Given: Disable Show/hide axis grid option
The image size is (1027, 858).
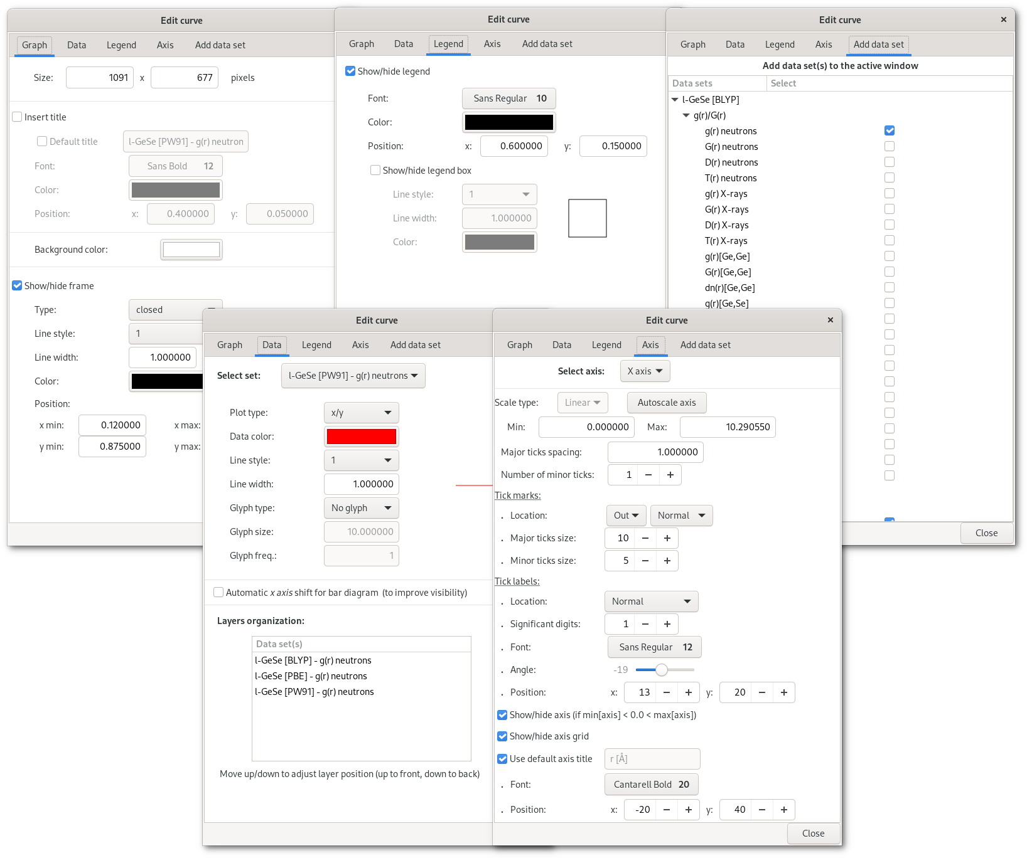Looking at the screenshot, I should 502,736.
